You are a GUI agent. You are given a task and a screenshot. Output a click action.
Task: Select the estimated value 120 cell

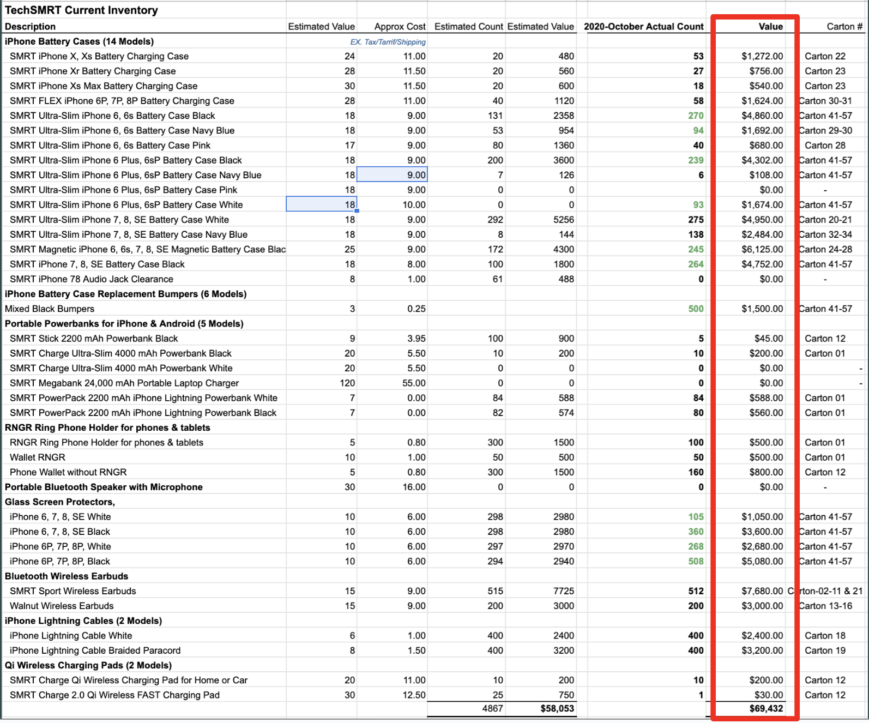347,383
